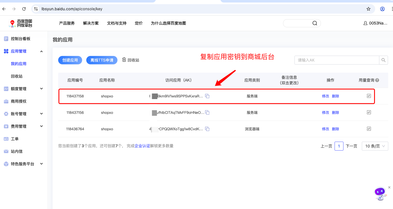Open the 文档与支持 top menu

coord(117,23)
